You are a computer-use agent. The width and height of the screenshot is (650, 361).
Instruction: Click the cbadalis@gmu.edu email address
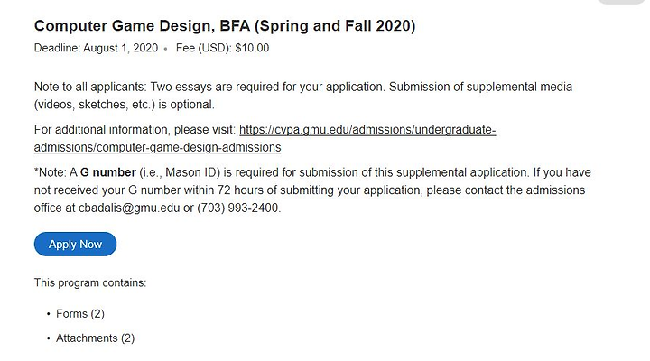(x=129, y=208)
